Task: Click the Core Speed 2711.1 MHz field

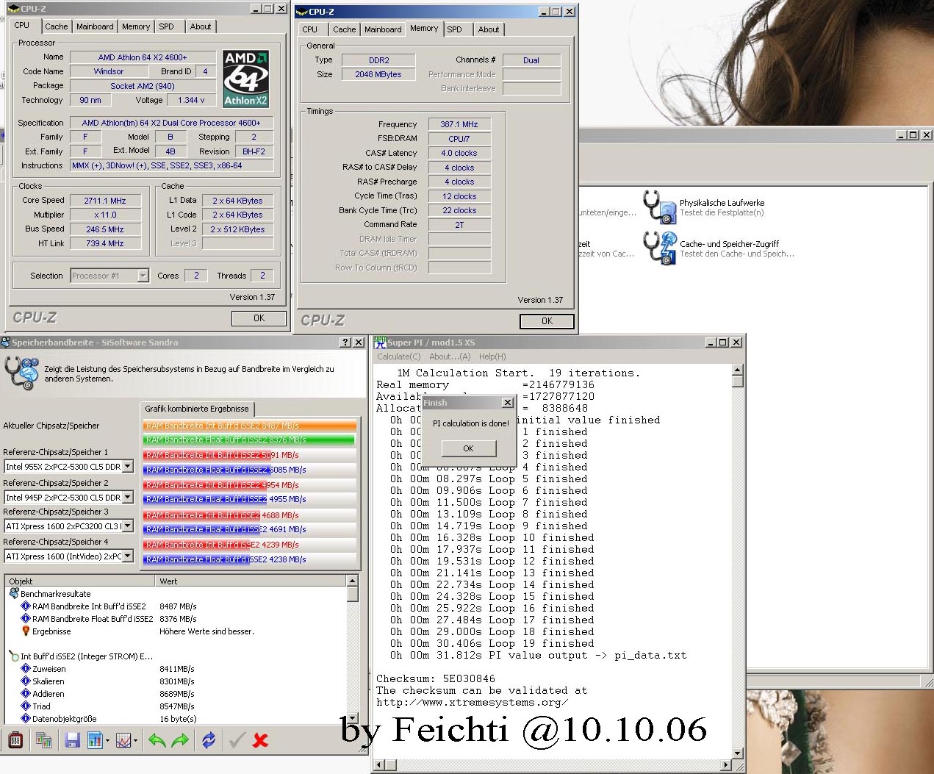Action: click(x=105, y=201)
